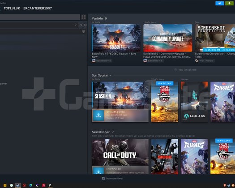Image resolution: width=235 pixels, height=188 pixels.
Task: Click the library search field
Action: pos(40,17)
